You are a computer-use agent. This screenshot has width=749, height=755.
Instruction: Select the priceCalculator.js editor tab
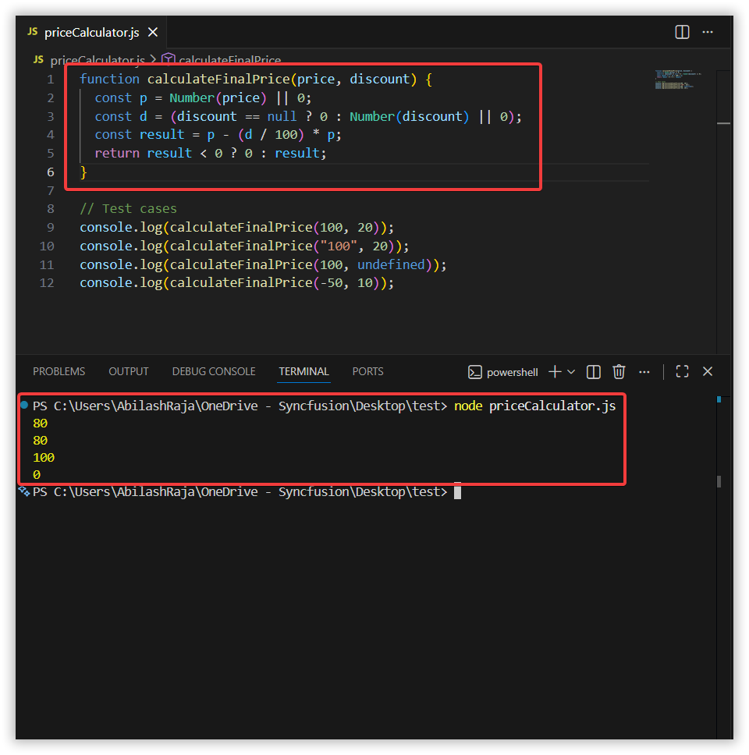[x=91, y=32]
